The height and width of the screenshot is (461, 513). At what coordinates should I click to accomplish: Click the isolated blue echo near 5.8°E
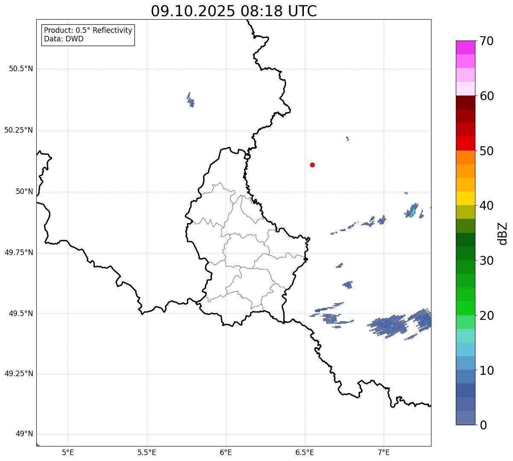tap(190, 100)
